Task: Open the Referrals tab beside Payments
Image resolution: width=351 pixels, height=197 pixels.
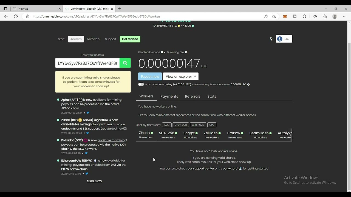Action: [193, 96]
